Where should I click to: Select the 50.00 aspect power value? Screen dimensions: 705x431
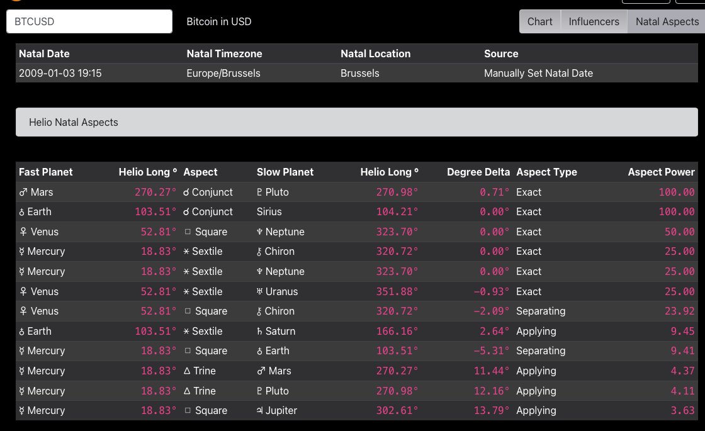[679, 232]
